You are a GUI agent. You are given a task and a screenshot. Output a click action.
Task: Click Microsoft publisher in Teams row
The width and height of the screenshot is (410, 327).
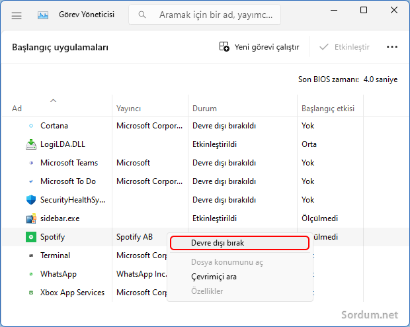pos(134,163)
